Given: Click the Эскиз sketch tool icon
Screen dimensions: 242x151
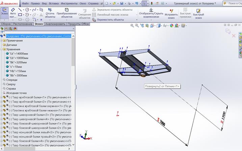Looking at the screenshot, I should 4,13.
